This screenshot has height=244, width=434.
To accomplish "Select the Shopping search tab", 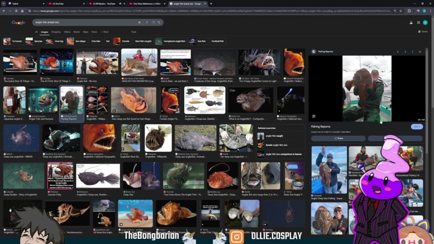I will [x=56, y=32].
